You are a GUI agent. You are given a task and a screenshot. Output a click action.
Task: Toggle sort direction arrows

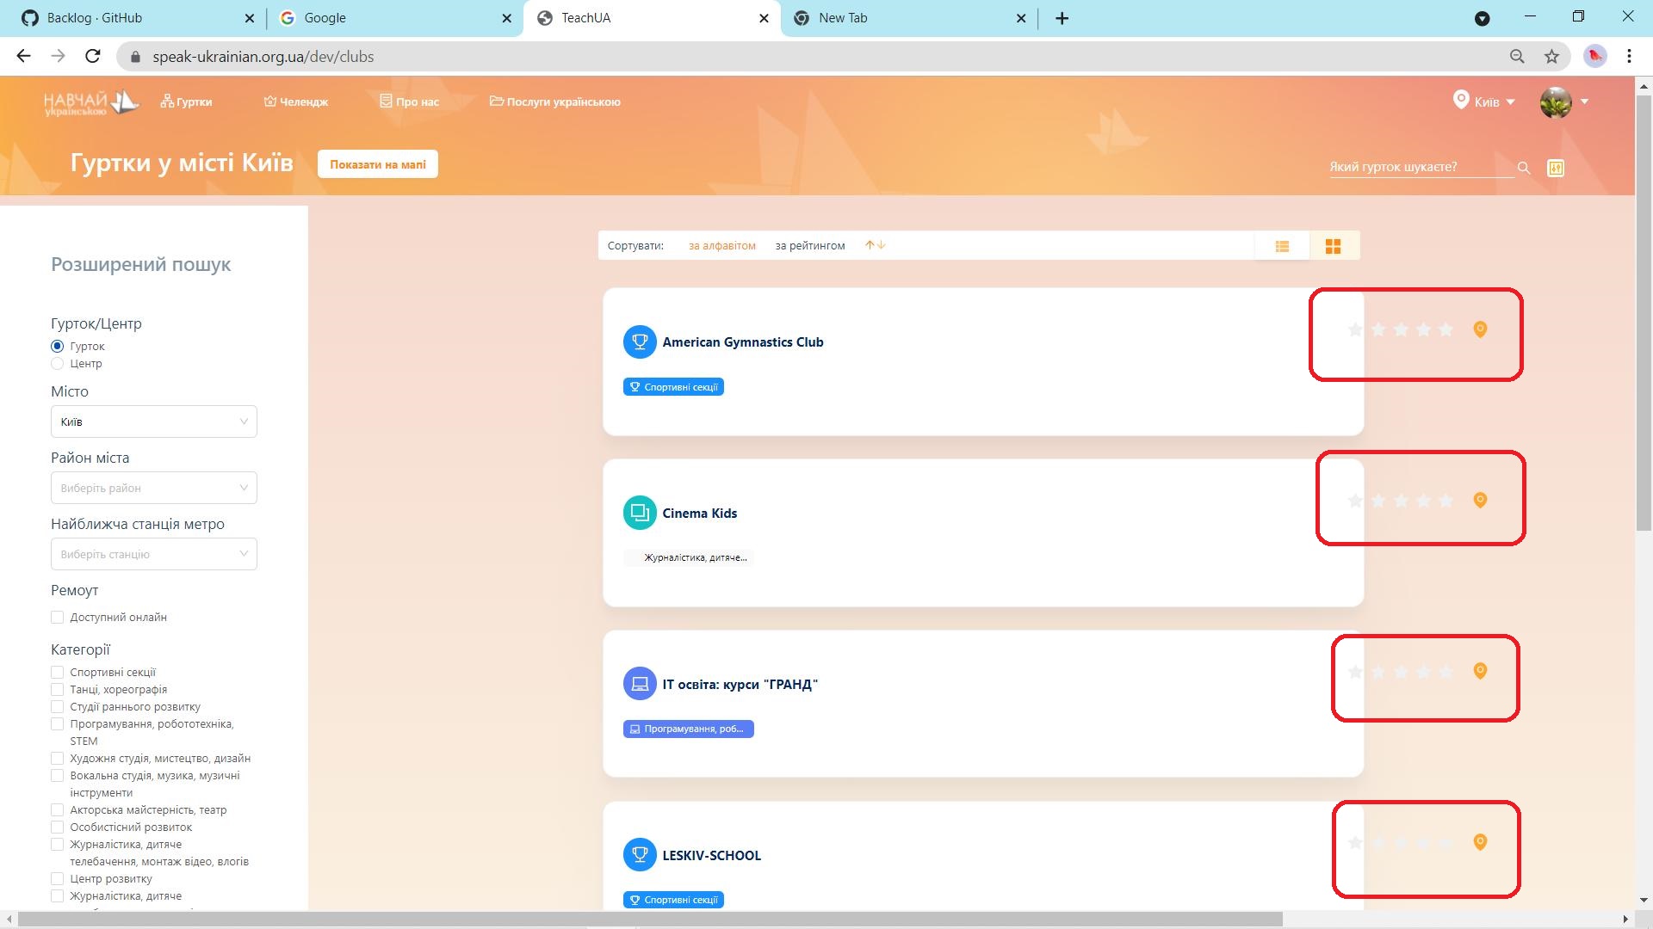[875, 245]
